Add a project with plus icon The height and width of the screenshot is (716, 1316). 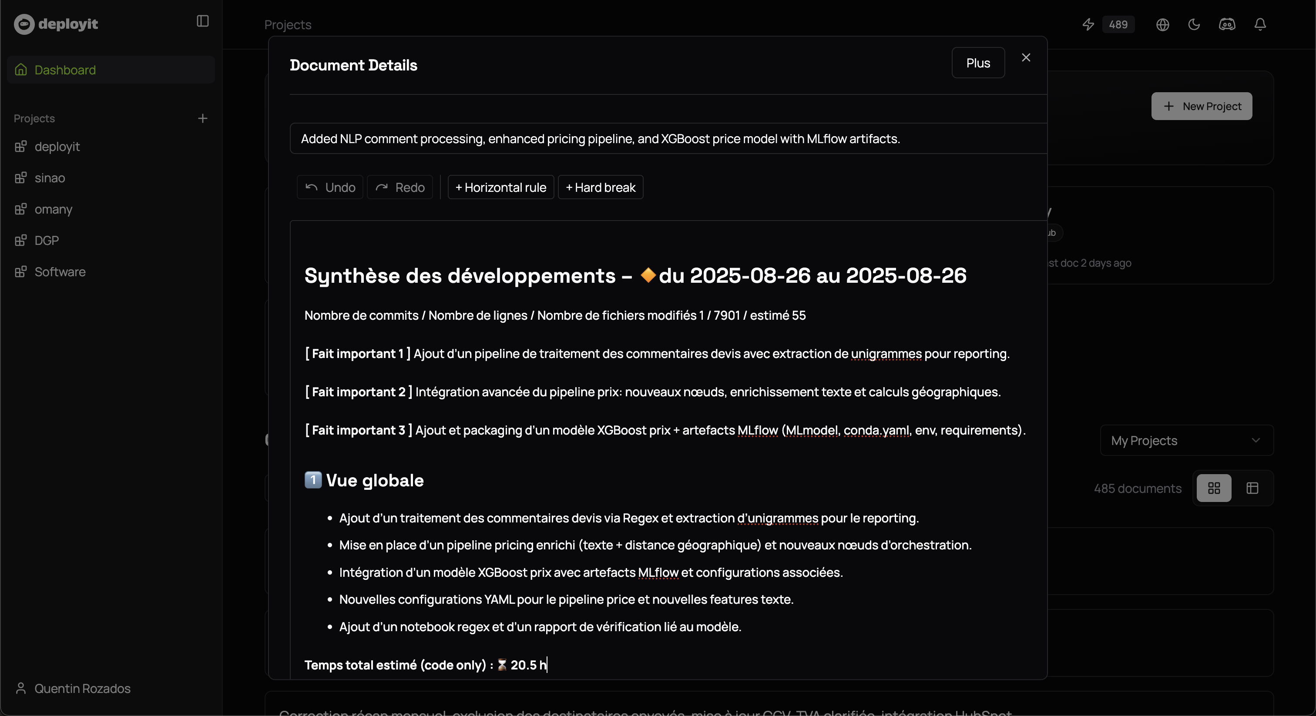202,118
